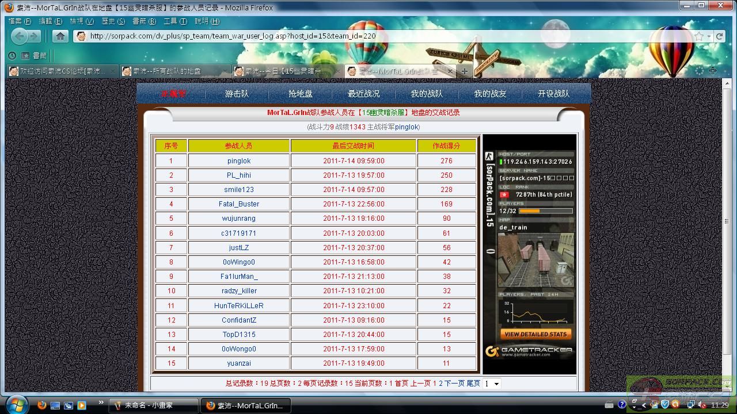Expand the quick launch overflow chevron

pos(101,402)
